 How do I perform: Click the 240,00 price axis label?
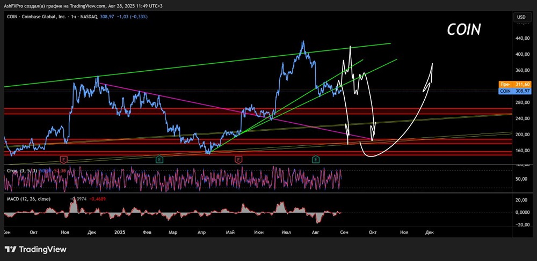523,118
